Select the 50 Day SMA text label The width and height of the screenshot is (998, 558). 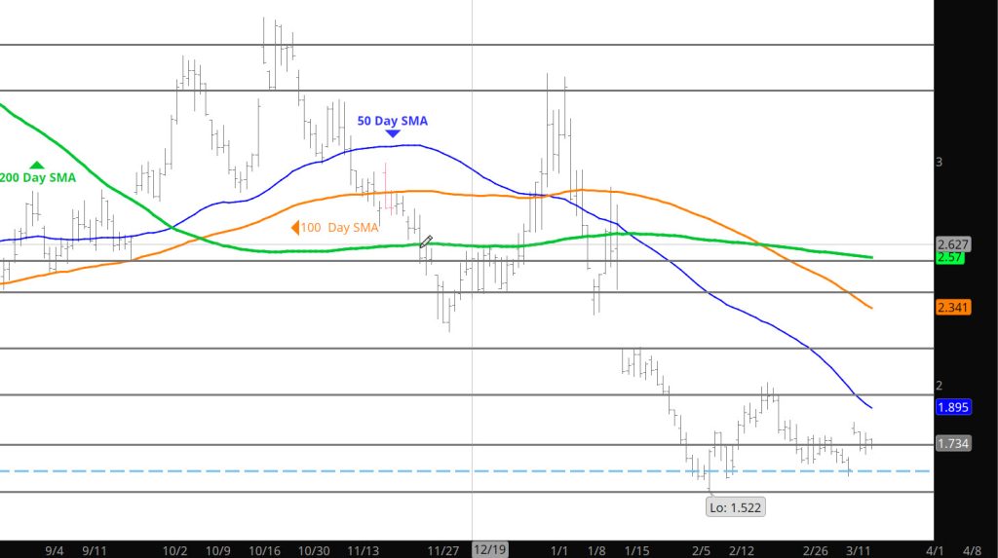pyautogui.click(x=392, y=121)
